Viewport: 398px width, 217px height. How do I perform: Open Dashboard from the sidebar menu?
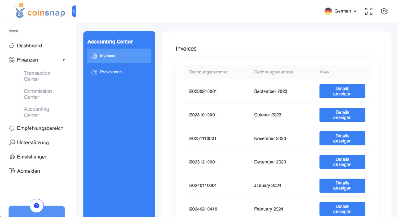click(x=29, y=46)
